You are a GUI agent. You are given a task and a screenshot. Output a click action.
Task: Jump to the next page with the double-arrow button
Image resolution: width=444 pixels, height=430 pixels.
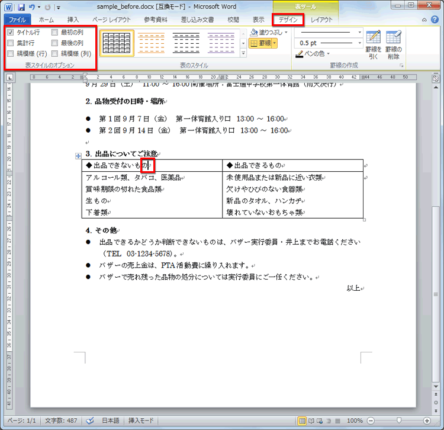click(436, 410)
